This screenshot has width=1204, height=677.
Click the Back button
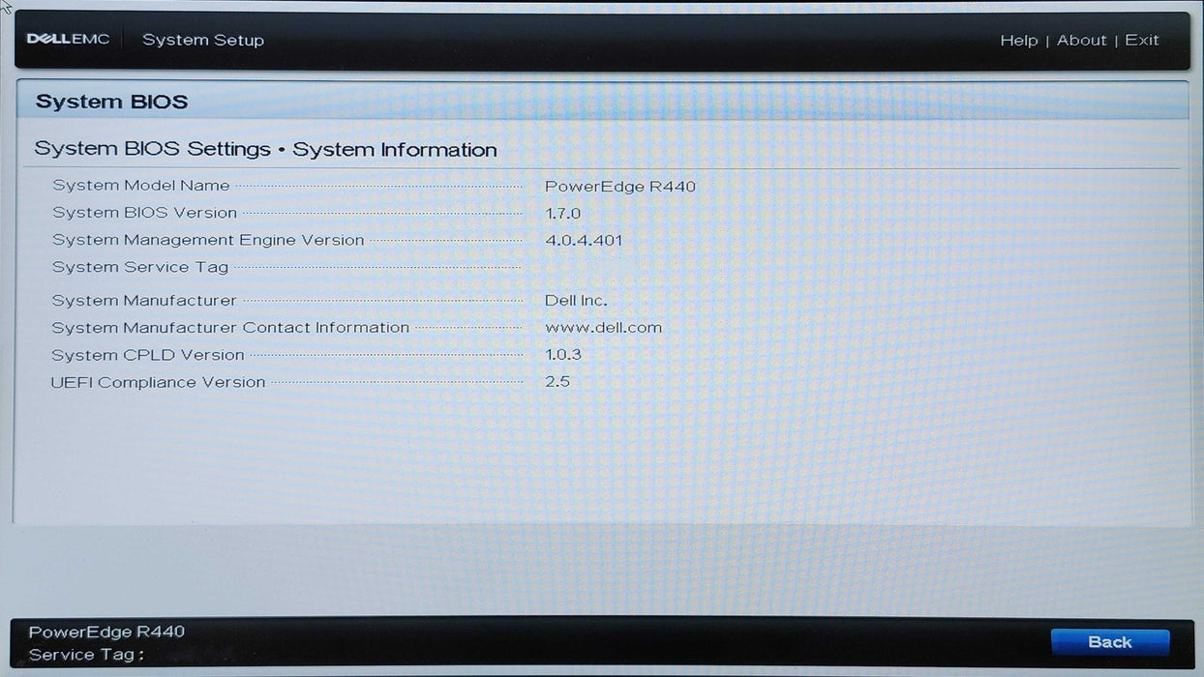coord(1109,641)
